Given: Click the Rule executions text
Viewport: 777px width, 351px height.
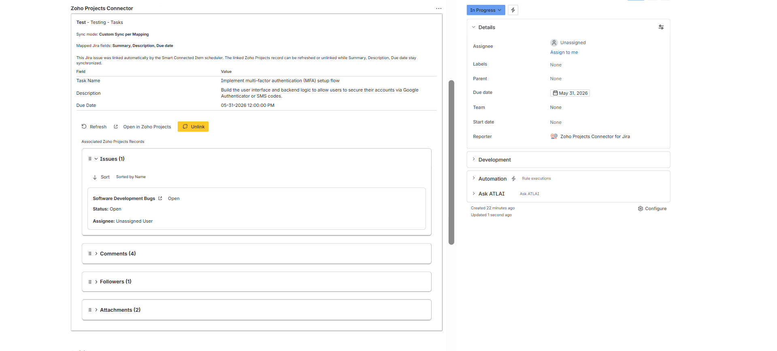Looking at the screenshot, I should coord(536,179).
